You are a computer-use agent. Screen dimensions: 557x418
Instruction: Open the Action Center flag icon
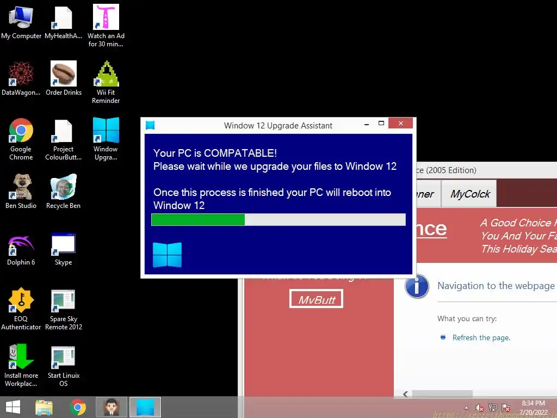pos(506,408)
